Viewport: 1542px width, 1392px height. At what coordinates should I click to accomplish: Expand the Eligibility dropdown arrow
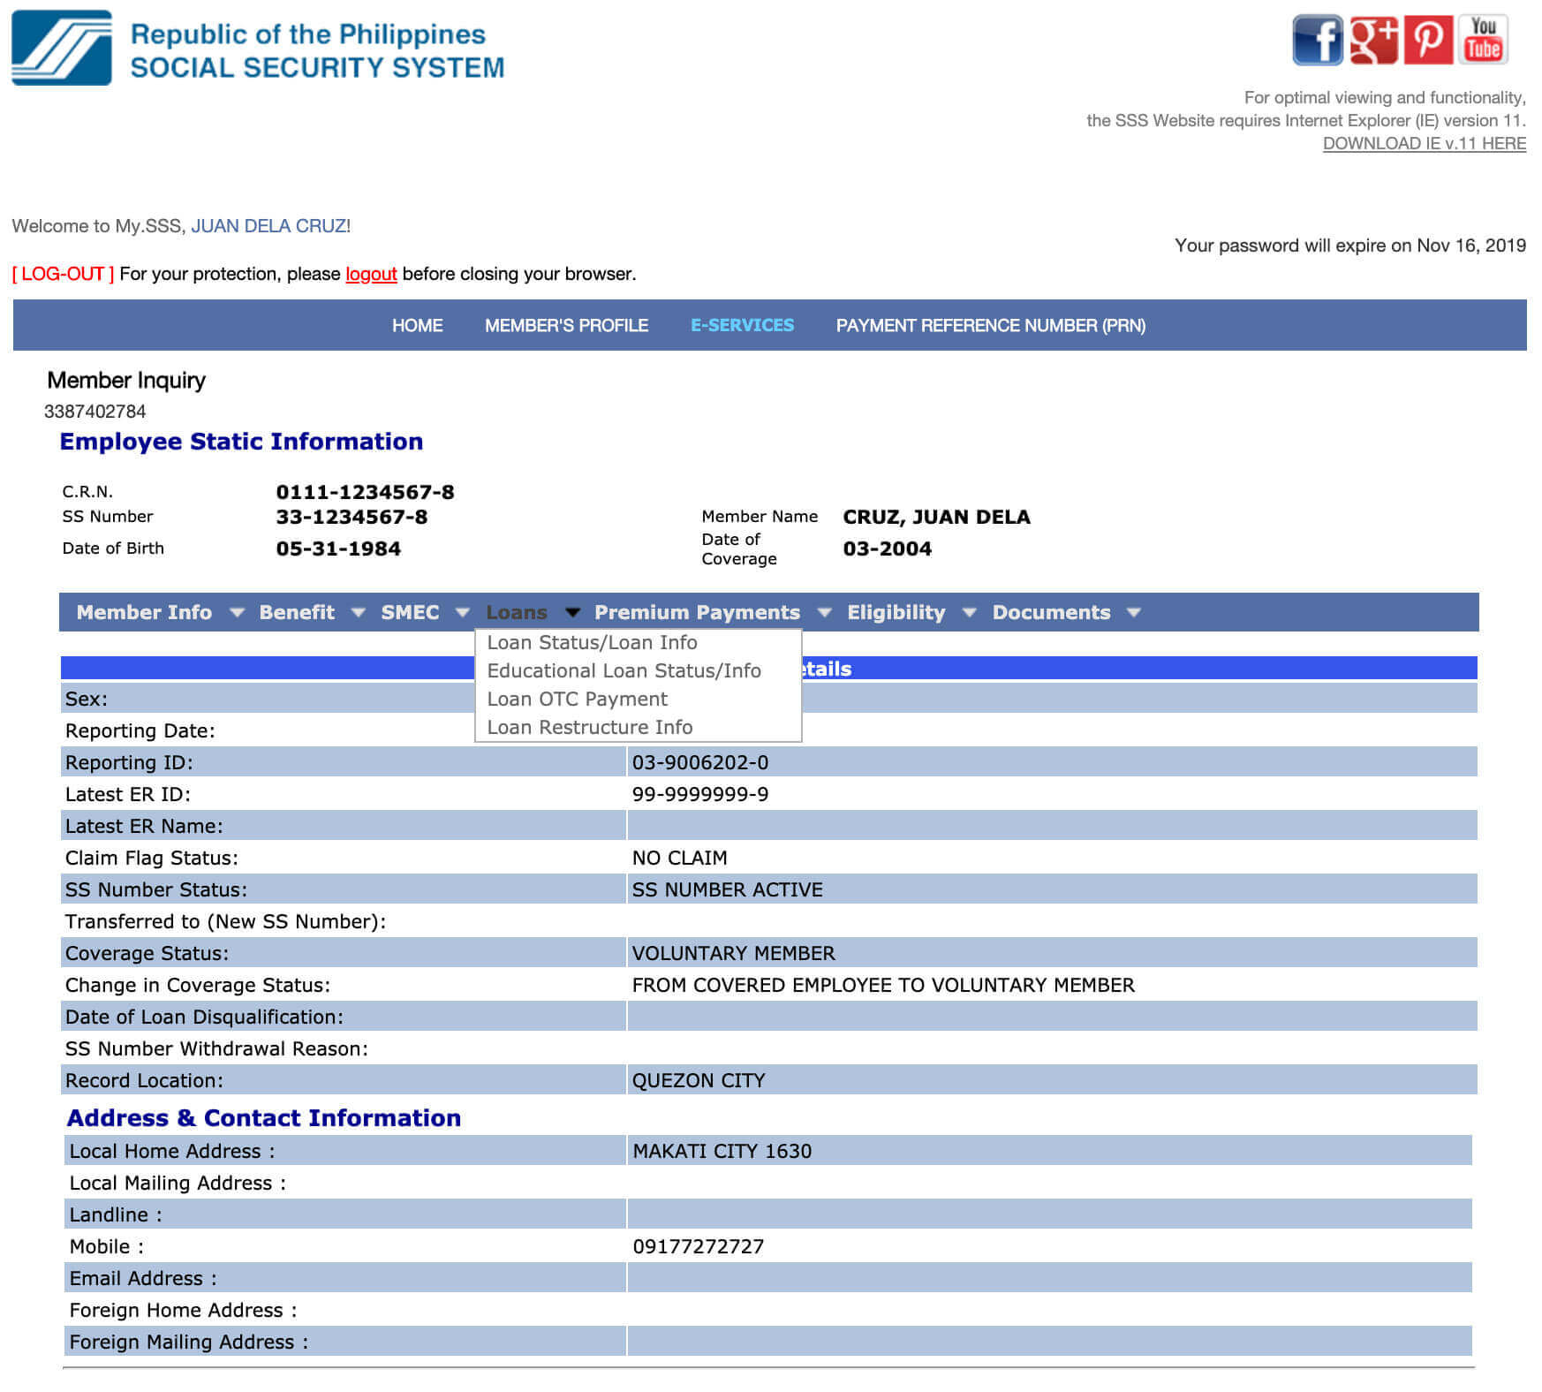click(x=969, y=612)
